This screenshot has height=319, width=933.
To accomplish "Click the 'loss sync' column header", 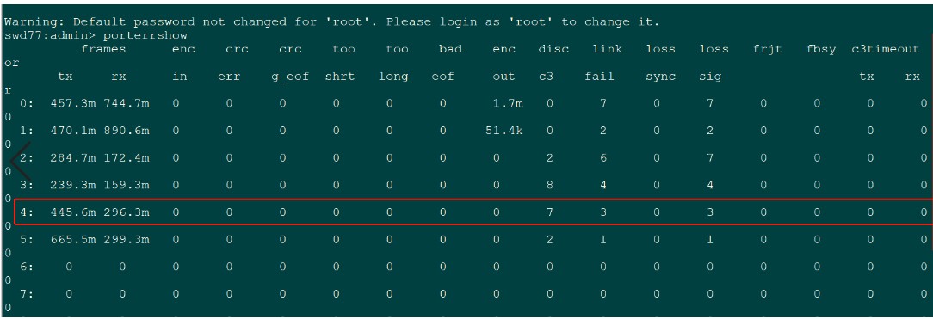I will point(660,63).
